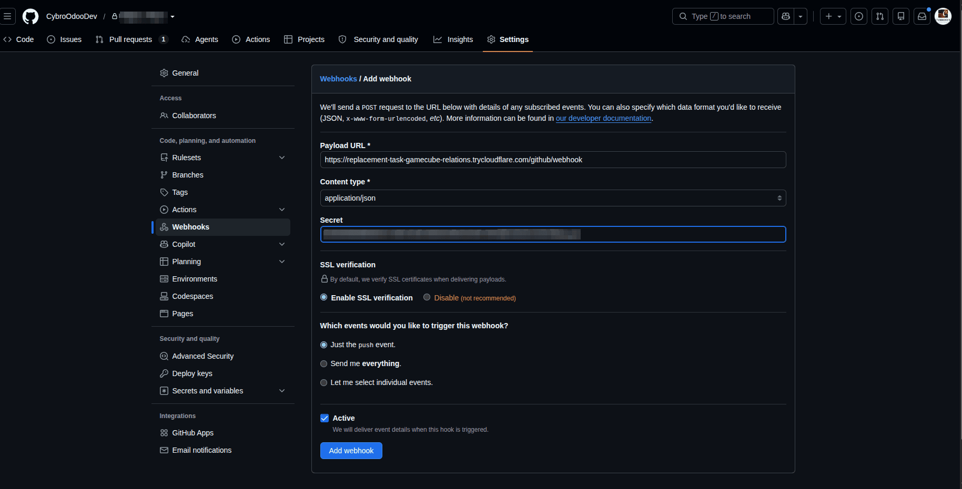Open the pull requests icon in top header
Viewport: 962px width, 489px height.
point(880,16)
